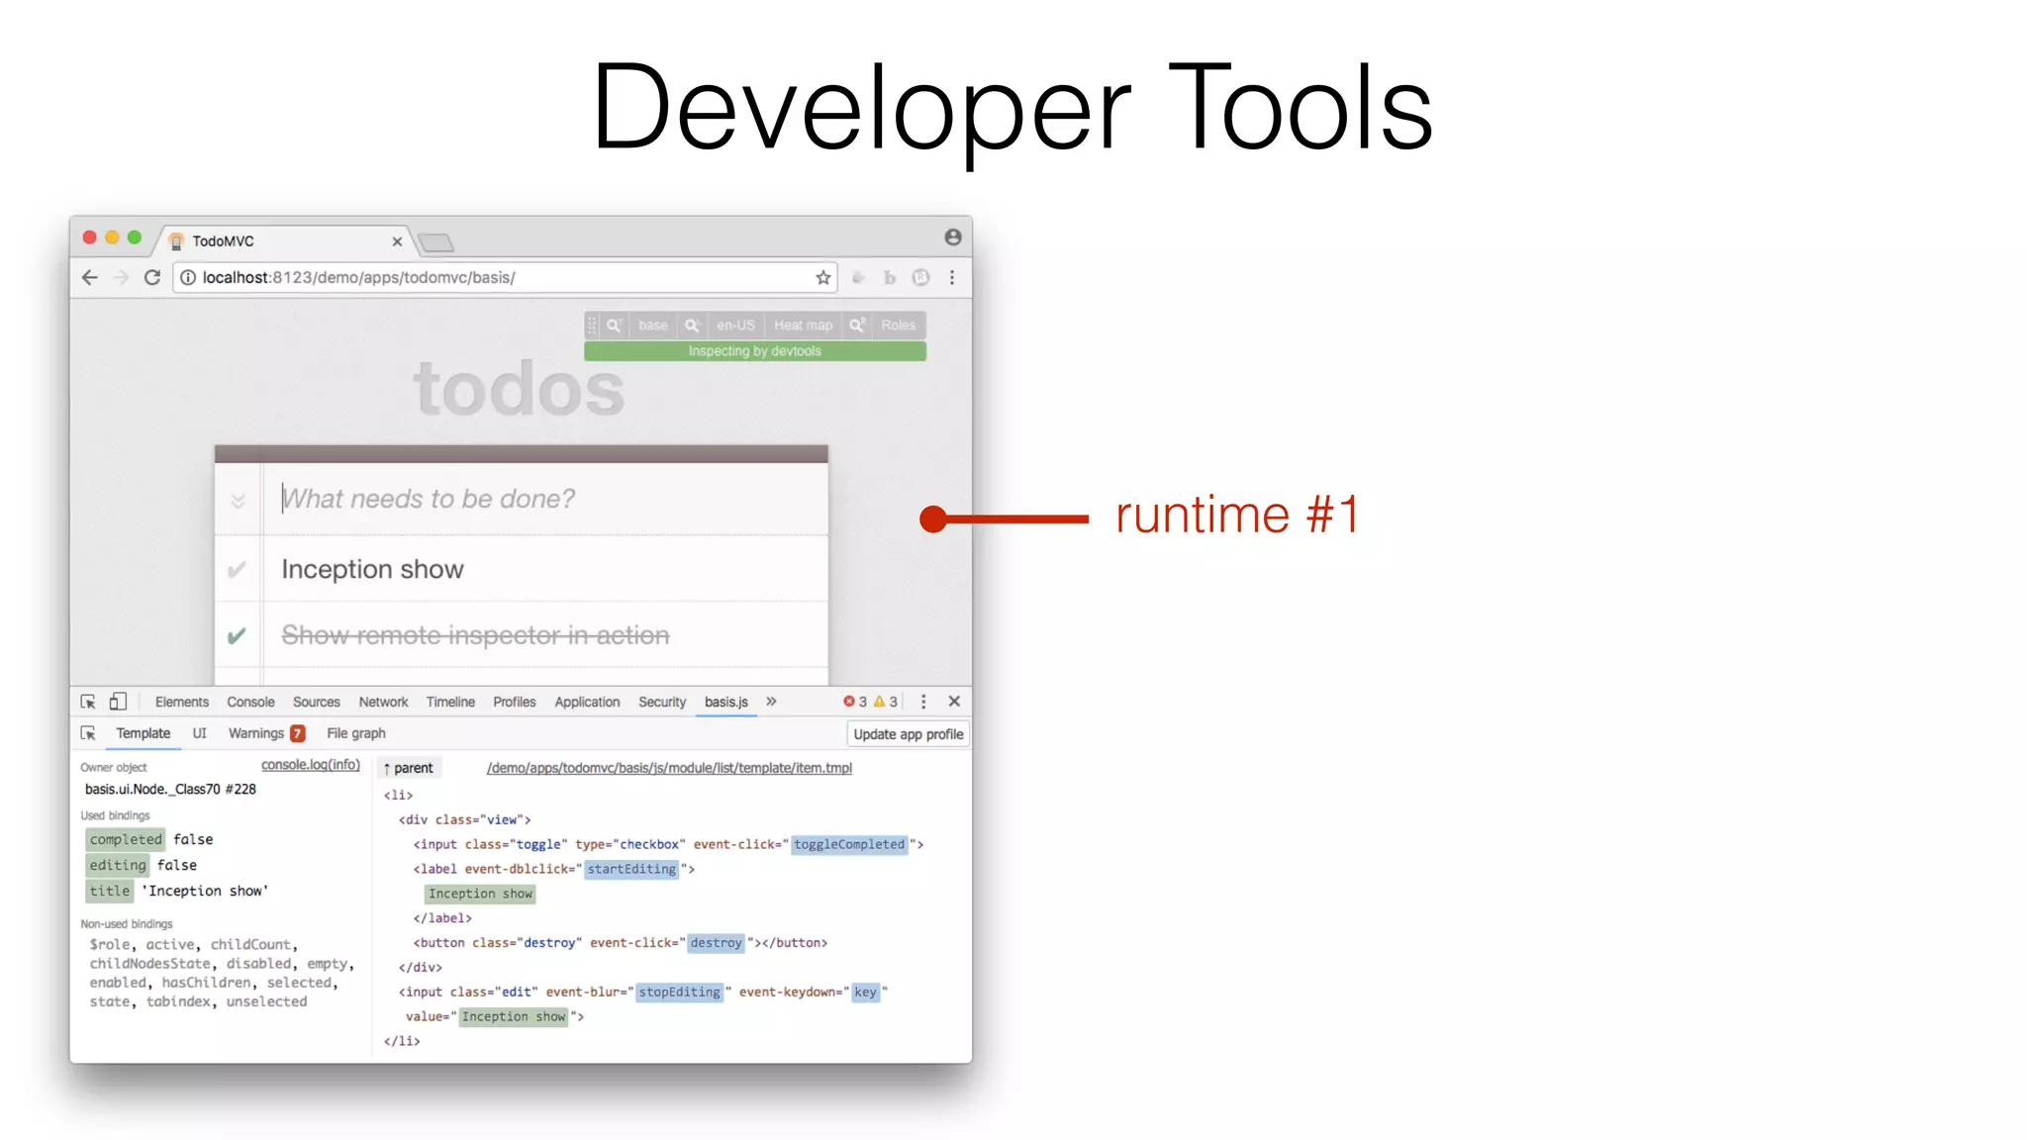Screen dimensions: 2027x1140
Task: Click the 'Inception show' todo label
Action: (x=372, y=570)
